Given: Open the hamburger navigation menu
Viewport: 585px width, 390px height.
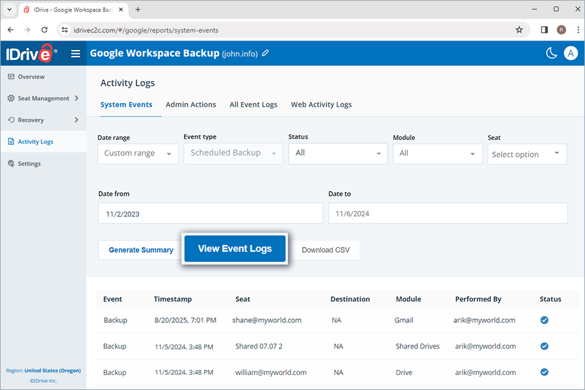Looking at the screenshot, I should click(x=75, y=53).
